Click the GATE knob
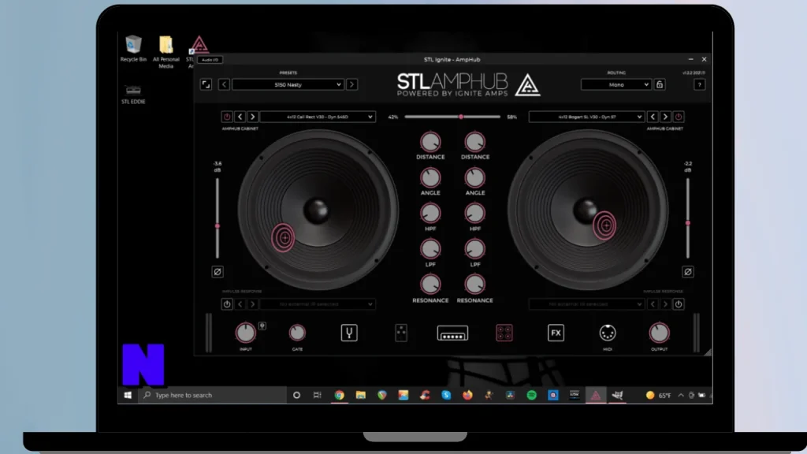The image size is (807, 454). point(297,333)
